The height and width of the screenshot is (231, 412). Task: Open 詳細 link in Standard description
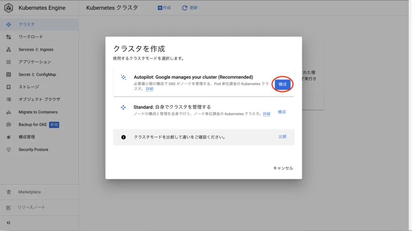tap(266, 114)
